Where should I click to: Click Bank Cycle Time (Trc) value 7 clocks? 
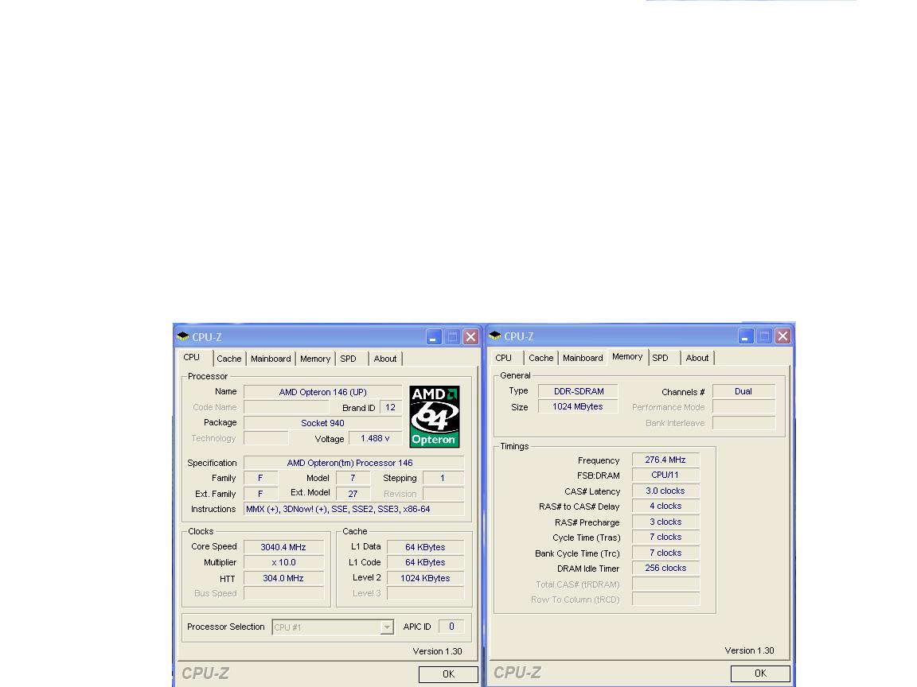665,553
